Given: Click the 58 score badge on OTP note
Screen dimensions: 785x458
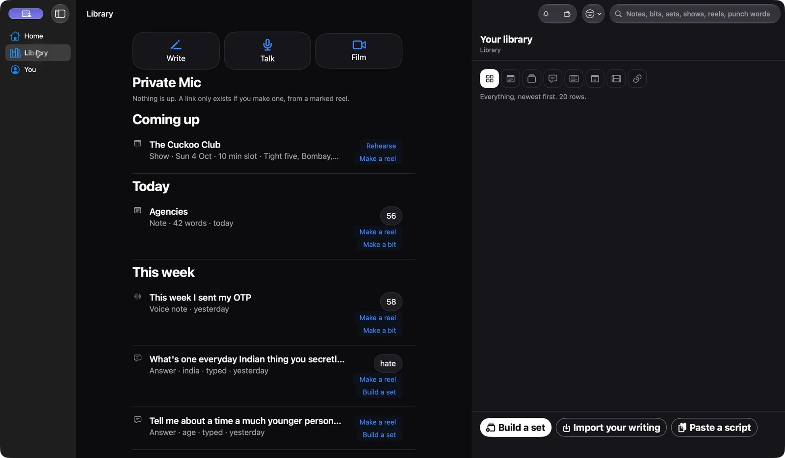Looking at the screenshot, I should tap(391, 302).
